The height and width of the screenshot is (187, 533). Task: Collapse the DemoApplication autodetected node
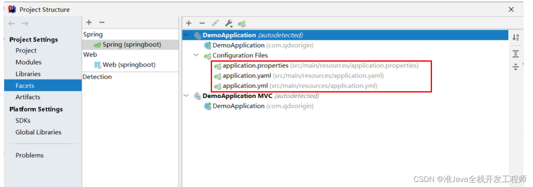(186, 35)
